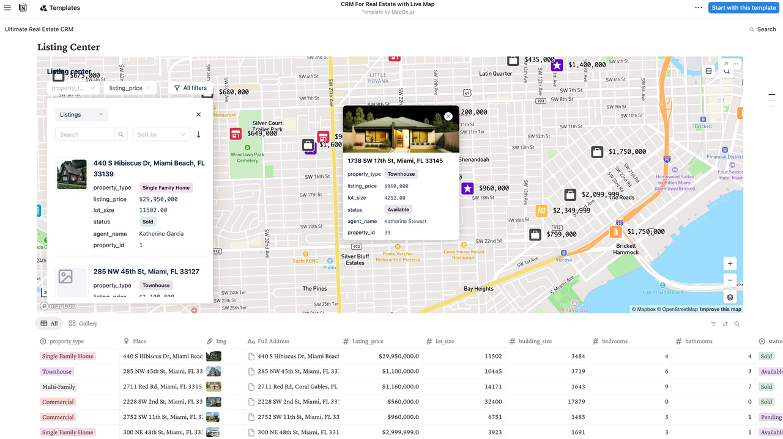Click the search magnifier in Listings panel
This screenshot has height=439, width=783.
pos(121,134)
